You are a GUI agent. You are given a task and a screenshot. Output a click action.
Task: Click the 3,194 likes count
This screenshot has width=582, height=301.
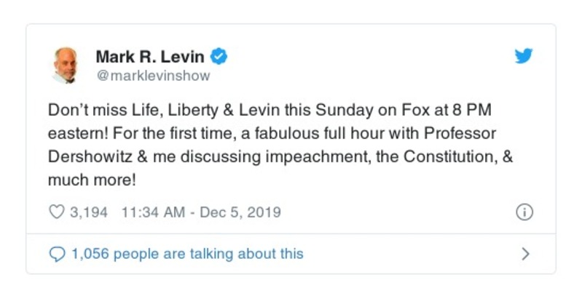[87, 213]
